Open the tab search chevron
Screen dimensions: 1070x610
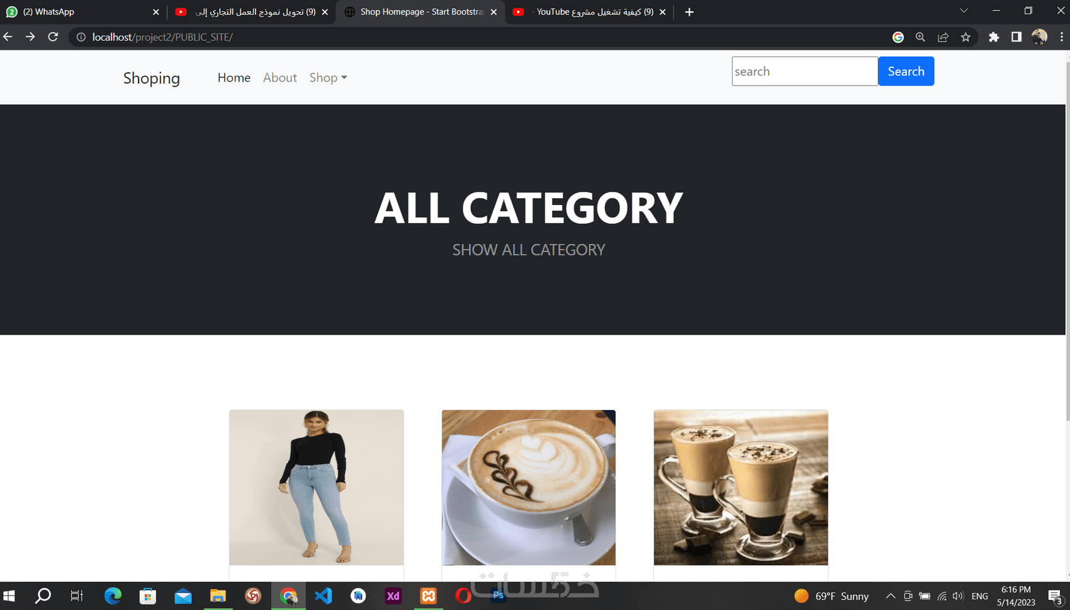click(x=964, y=11)
